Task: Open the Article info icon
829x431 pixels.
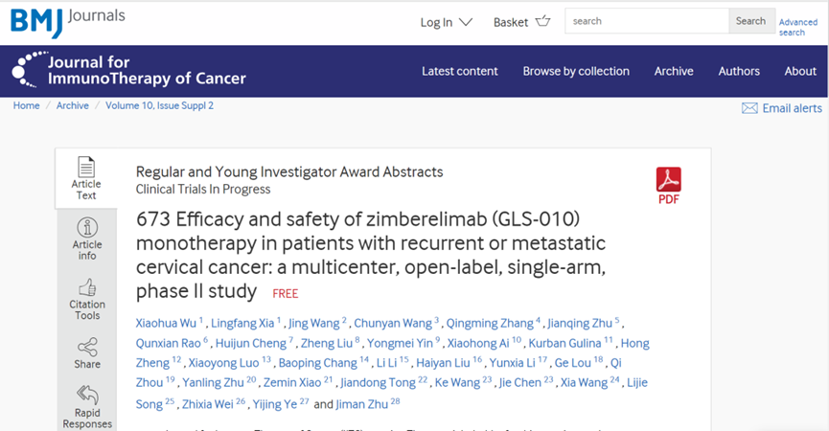Action: (87, 228)
